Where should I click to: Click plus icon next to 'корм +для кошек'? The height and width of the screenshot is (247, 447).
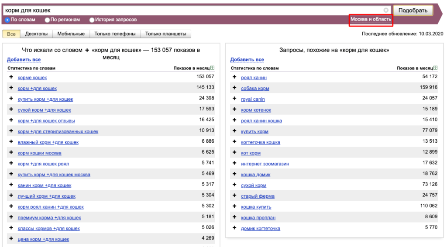pos(11,88)
